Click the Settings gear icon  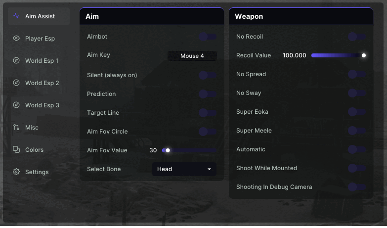coord(16,172)
